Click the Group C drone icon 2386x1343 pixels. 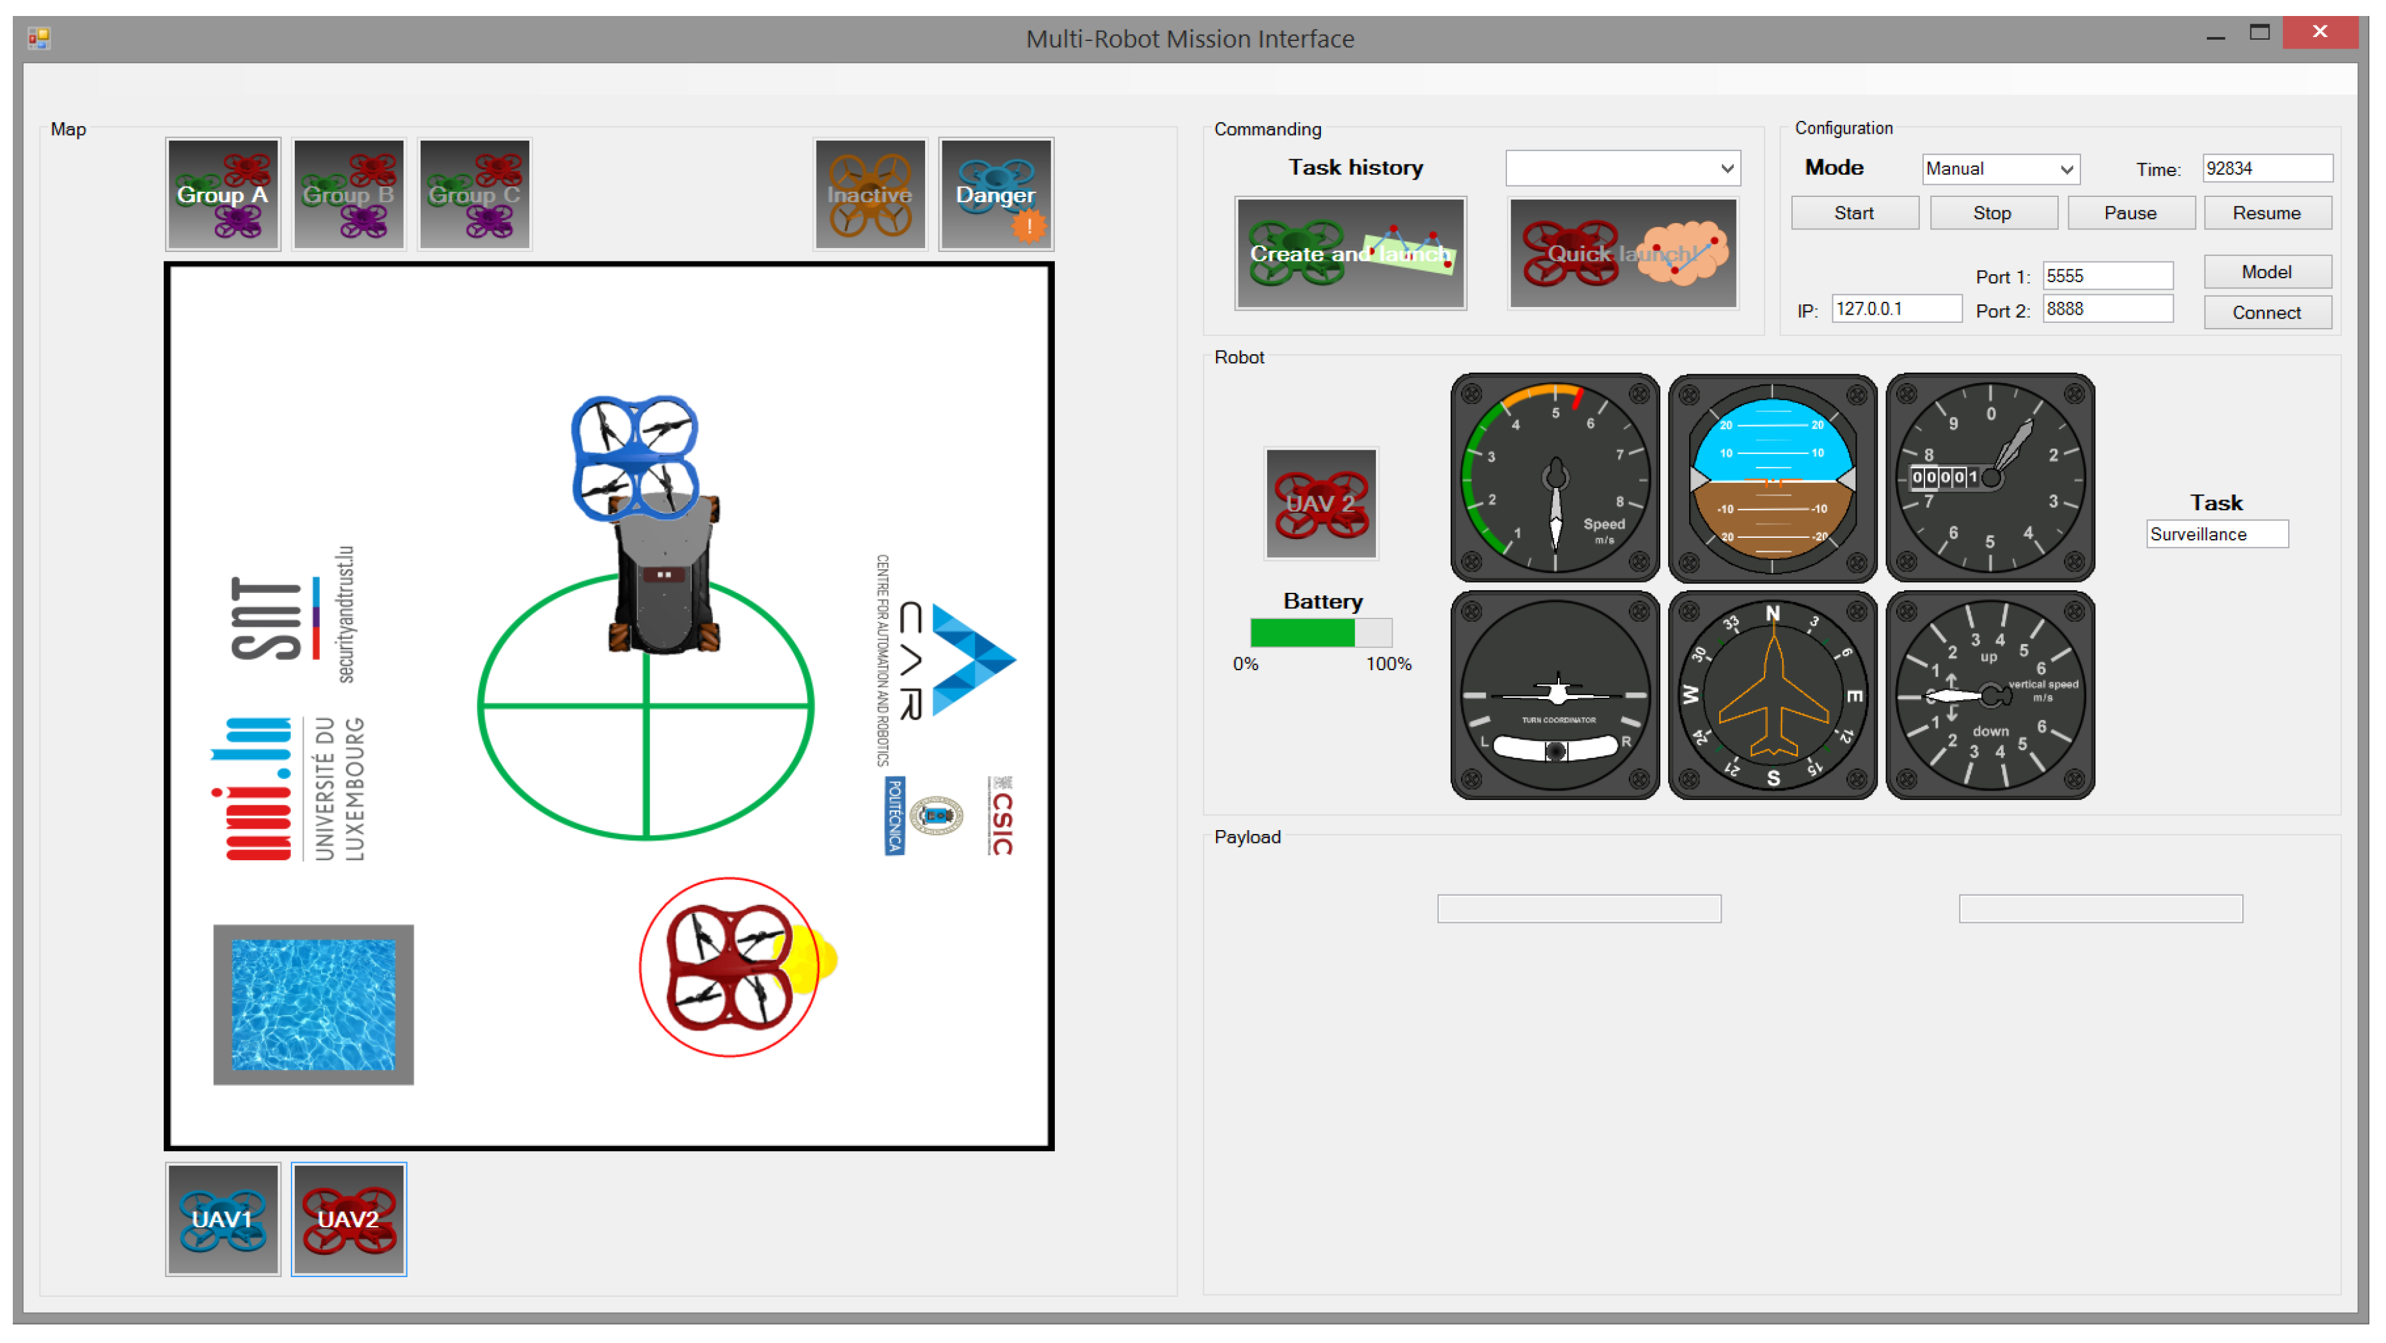point(474,194)
